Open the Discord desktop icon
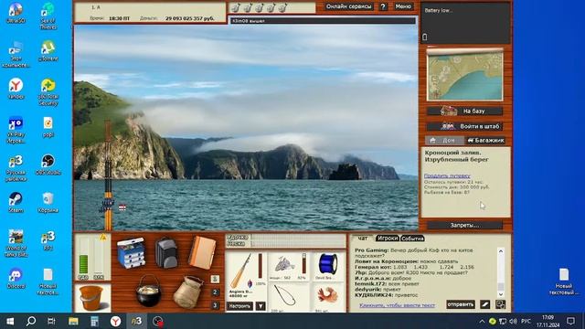 (x=16, y=278)
